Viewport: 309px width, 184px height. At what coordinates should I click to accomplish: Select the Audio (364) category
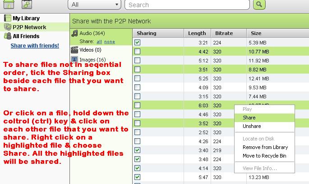(92, 33)
